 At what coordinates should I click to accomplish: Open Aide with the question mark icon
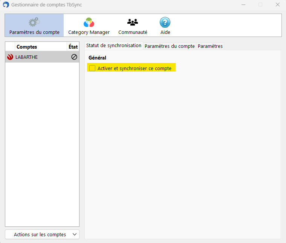coord(165,22)
